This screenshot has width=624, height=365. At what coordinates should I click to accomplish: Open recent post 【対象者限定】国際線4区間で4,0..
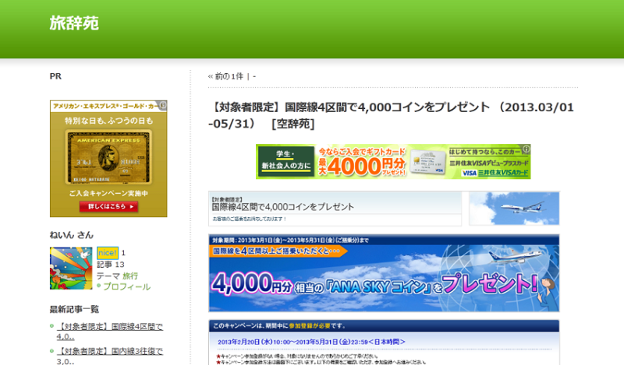click(110, 332)
